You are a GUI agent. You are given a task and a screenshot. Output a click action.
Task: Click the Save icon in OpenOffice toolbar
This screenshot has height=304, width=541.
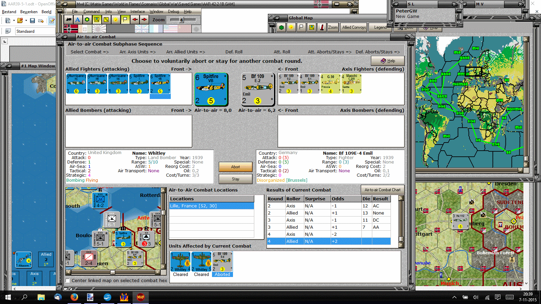(32, 21)
